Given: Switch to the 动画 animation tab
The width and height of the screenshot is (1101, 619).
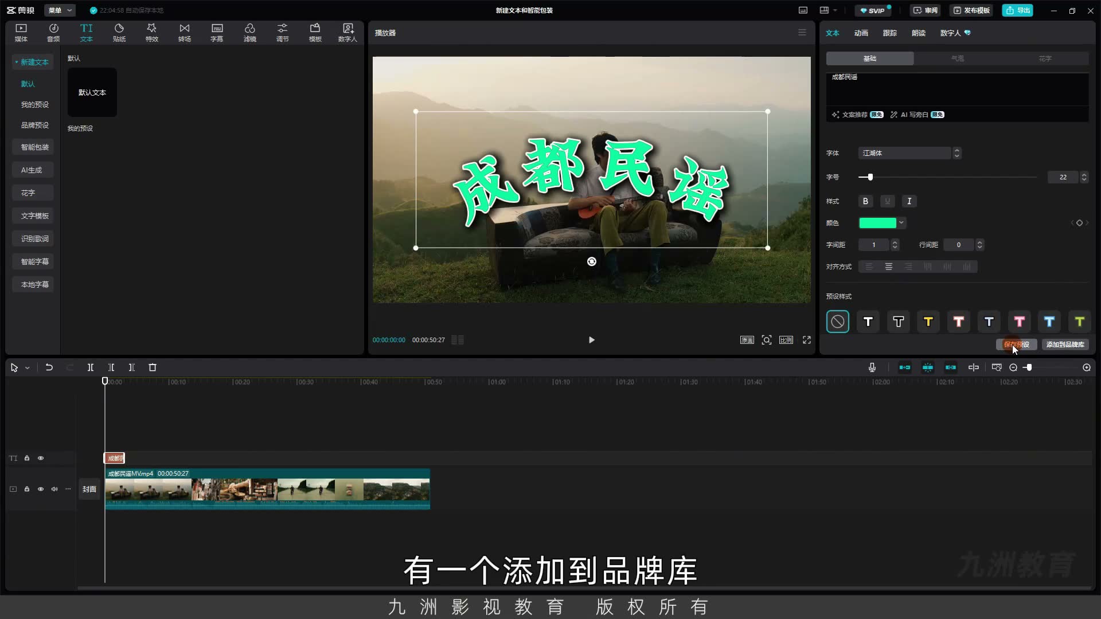Looking at the screenshot, I should click(861, 33).
